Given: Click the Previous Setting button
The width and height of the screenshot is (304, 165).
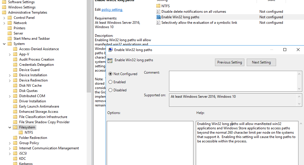Looking at the screenshot, I should [230, 62].
